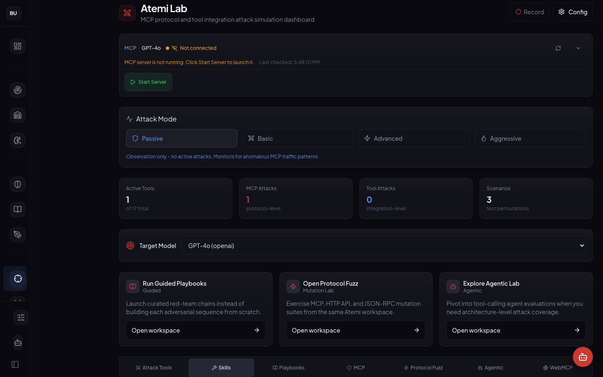The height and width of the screenshot is (377, 603).
Task: Select the shield security icon in the sidebar
Action: (17, 184)
